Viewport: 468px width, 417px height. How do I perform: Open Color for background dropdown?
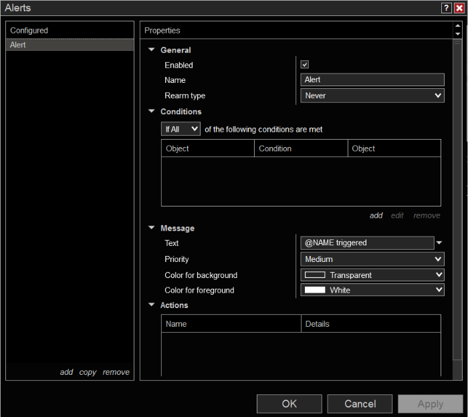point(372,275)
